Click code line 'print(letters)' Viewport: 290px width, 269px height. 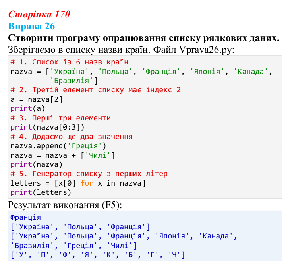click(41, 192)
